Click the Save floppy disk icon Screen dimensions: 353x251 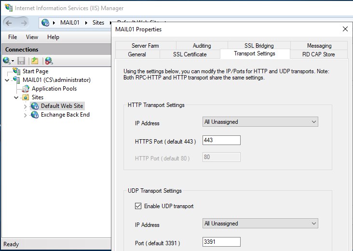[21, 61]
